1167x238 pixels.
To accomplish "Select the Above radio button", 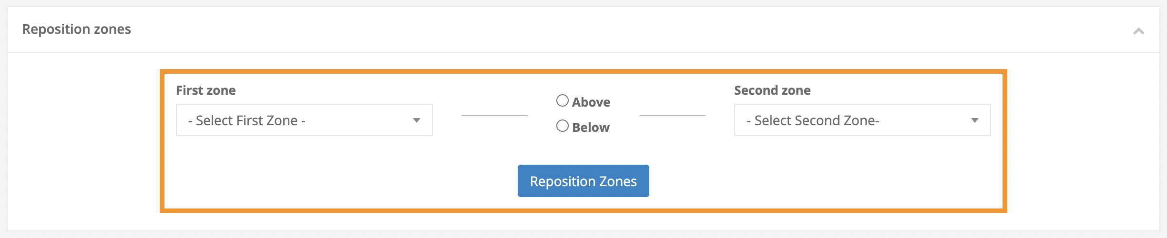I will [563, 101].
